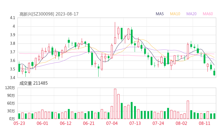
Task: Click the stock title 高新兴[SZ300098]
Action: (x=37, y=14)
